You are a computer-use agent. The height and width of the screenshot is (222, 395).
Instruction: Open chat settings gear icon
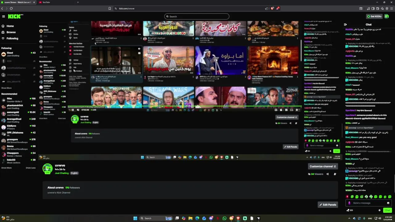click(380, 210)
